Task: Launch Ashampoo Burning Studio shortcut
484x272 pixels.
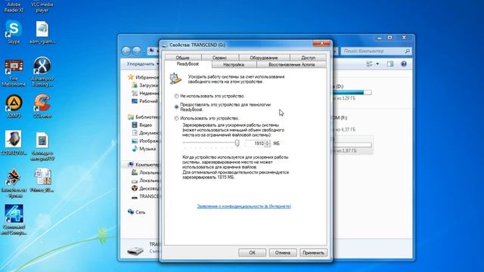Action: [42, 72]
